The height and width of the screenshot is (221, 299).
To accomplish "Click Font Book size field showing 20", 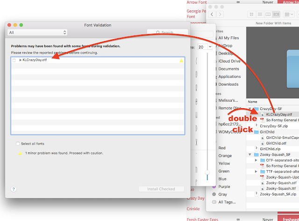I will point(202,47).
